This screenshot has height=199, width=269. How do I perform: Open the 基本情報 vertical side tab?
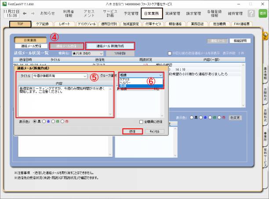265,74
